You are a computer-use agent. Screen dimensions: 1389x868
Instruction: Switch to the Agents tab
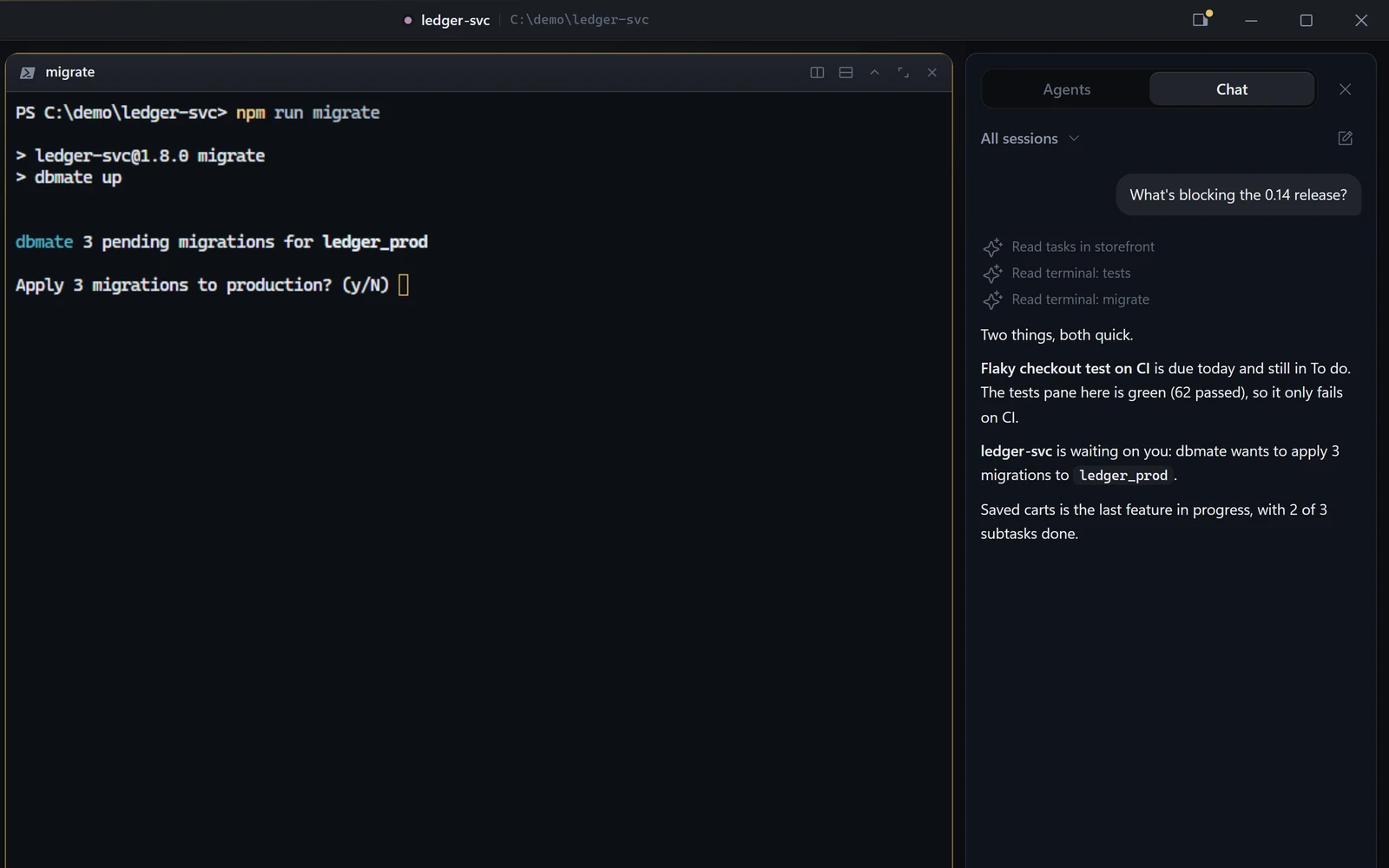(1066, 89)
